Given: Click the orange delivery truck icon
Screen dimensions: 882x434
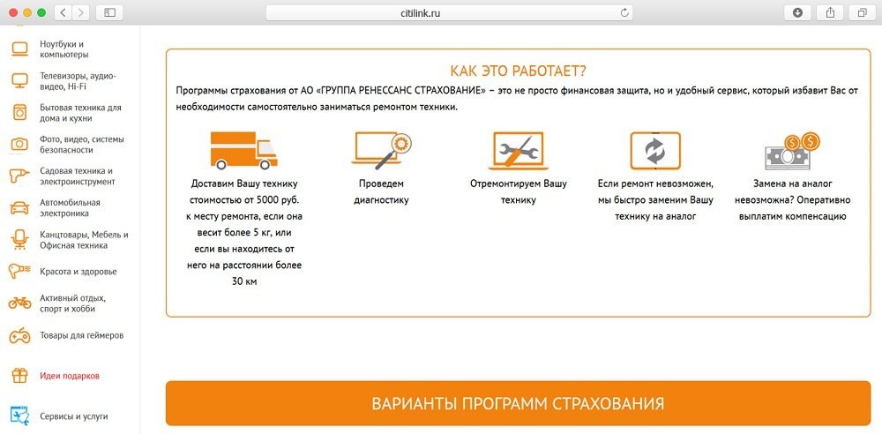Looking at the screenshot, I should pos(244,150).
